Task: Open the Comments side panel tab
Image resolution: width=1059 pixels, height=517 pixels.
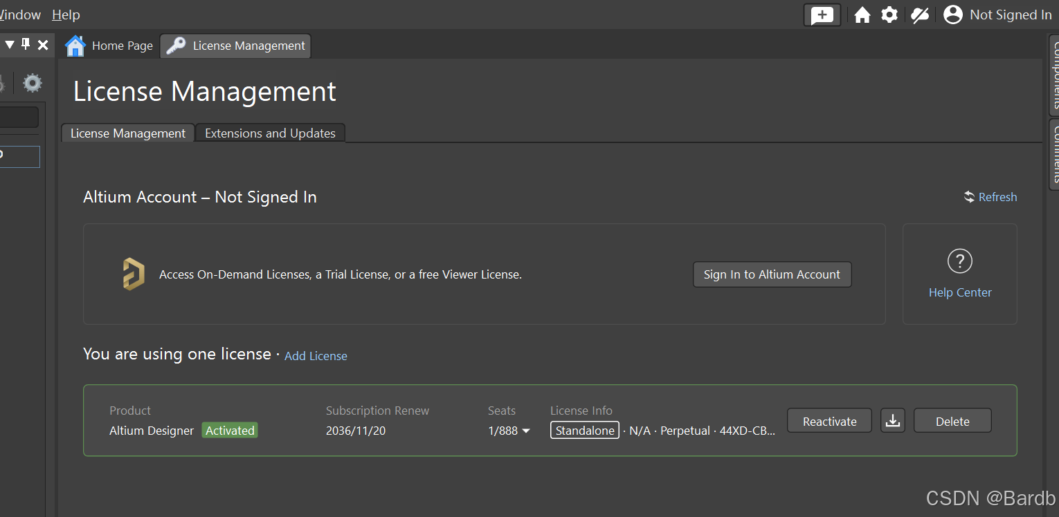Action: 1054,153
